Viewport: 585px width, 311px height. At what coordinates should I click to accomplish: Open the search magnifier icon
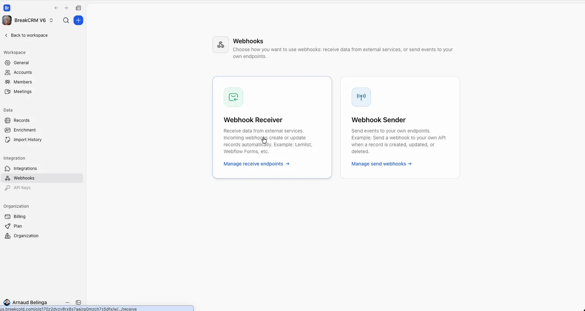coord(66,20)
